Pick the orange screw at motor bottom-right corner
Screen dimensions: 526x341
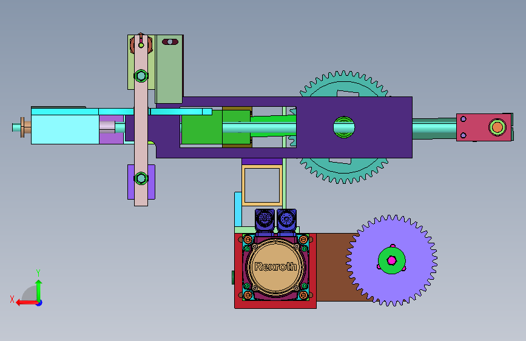pos(303,295)
